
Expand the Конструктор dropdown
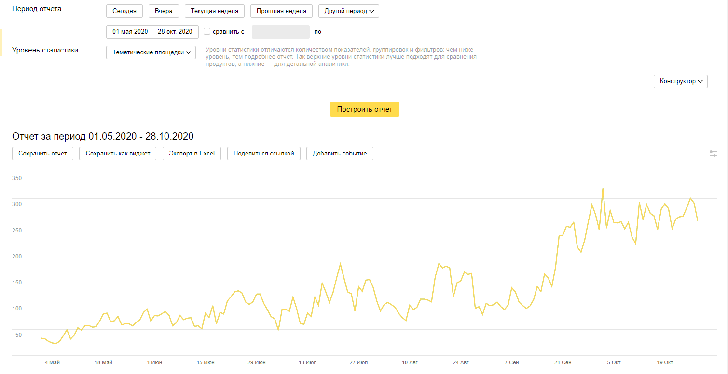pos(680,81)
